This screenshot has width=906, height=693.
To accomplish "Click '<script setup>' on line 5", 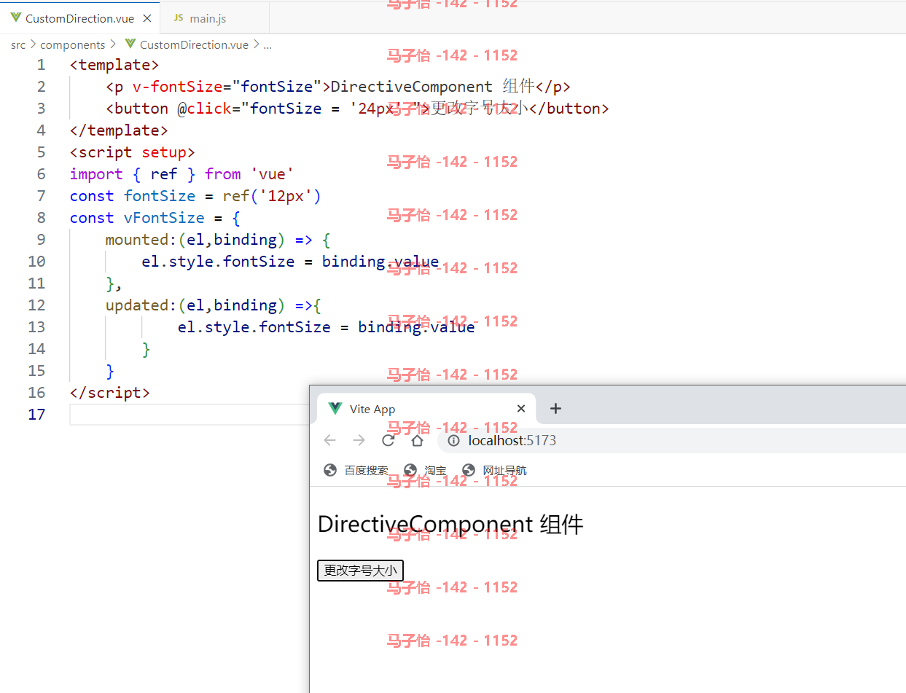I will pyautogui.click(x=133, y=152).
